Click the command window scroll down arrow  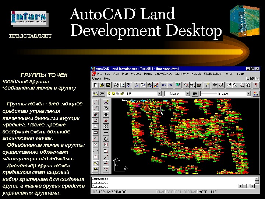pyautogui.click(x=257, y=182)
